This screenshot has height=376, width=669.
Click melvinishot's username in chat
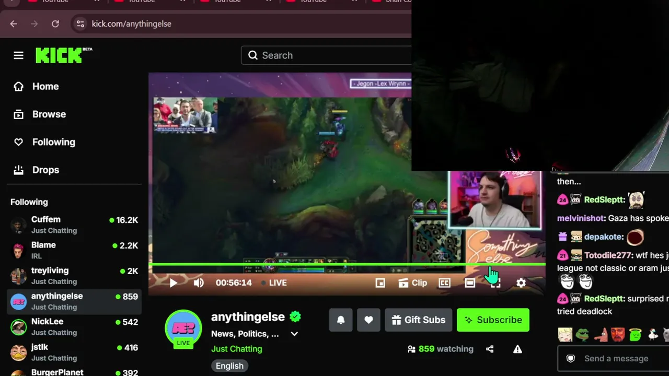point(581,218)
